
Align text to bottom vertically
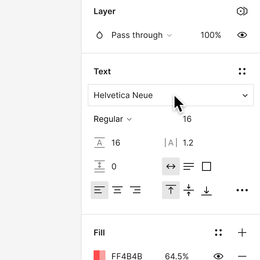click(207, 191)
